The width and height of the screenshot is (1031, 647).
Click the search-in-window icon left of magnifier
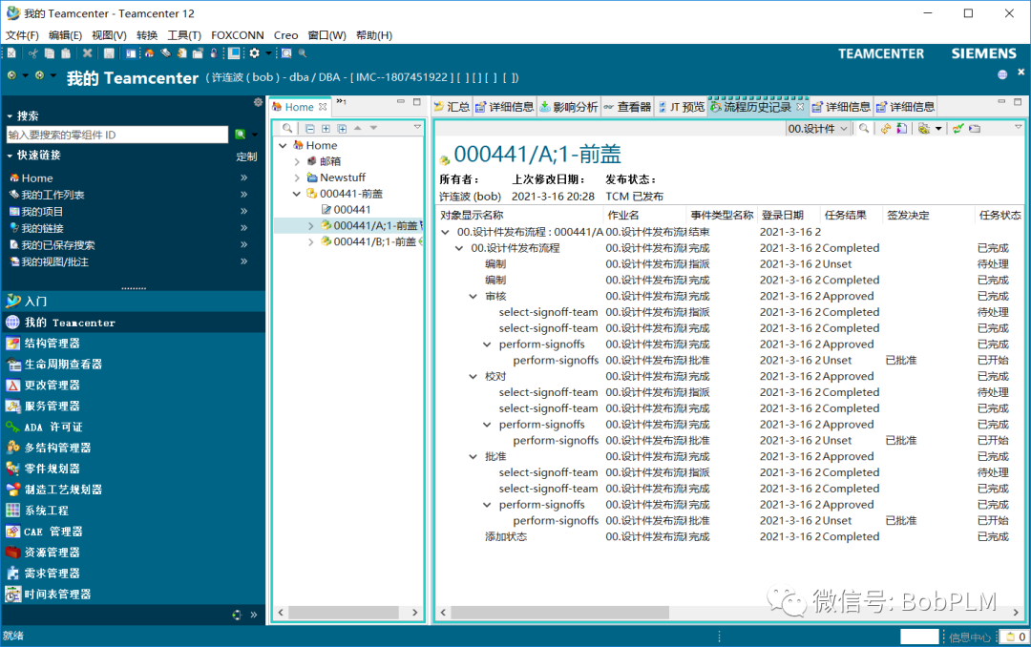(x=286, y=53)
